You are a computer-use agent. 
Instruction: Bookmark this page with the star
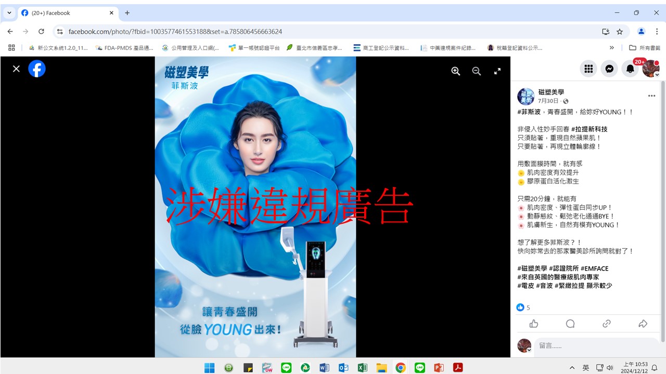click(x=620, y=32)
